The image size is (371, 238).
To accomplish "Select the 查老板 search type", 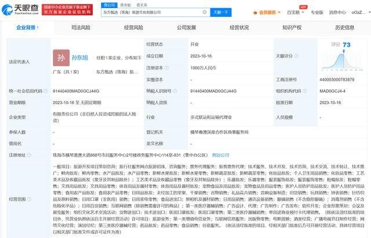I will pos(126,4).
